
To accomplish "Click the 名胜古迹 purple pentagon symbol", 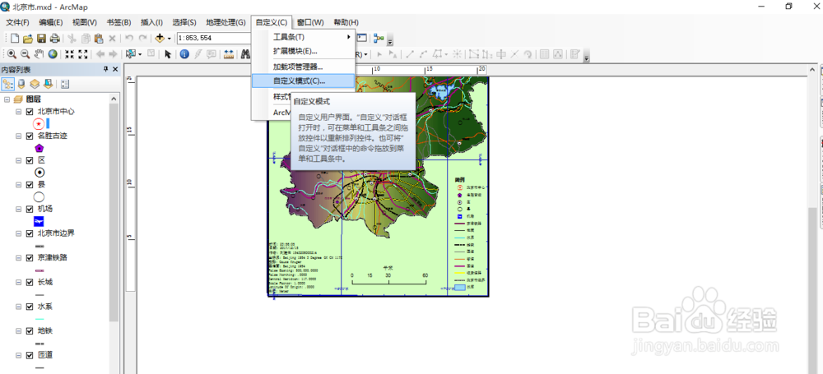I will click(39, 149).
